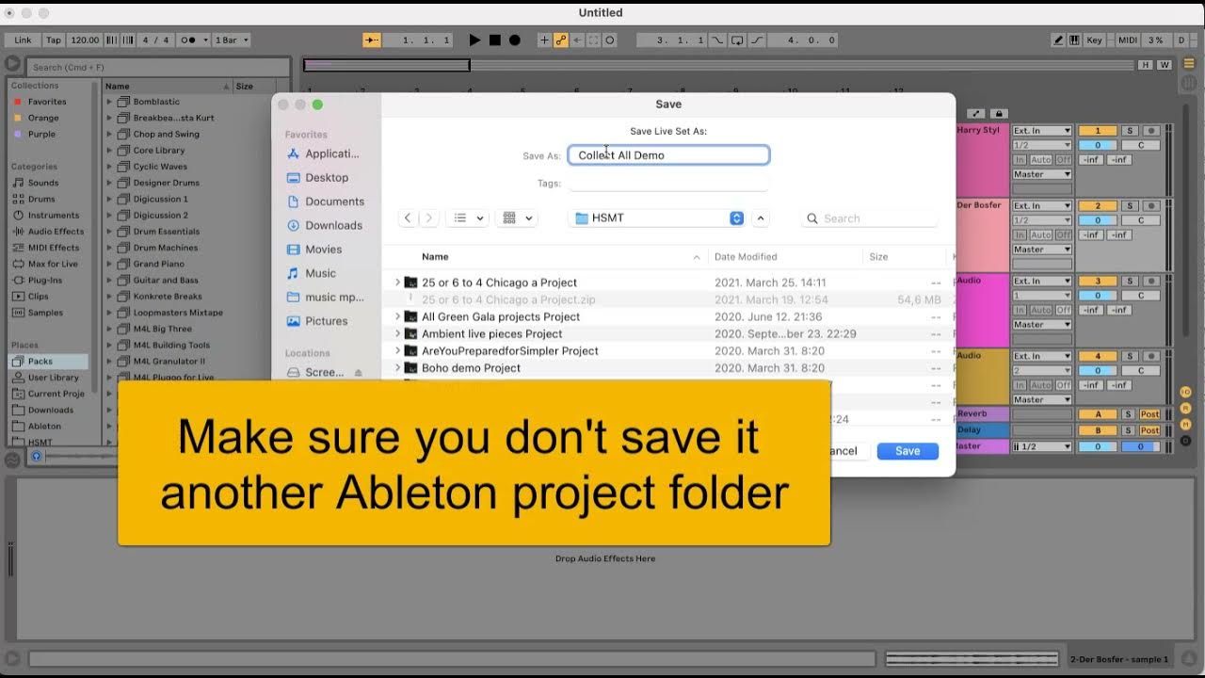The width and height of the screenshot is (1205, 678).
Task: Open Audio Effects category
Action: (56, 231)
